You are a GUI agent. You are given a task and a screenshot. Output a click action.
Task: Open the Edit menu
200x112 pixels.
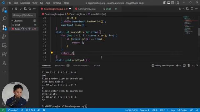[x=16, y=3]
